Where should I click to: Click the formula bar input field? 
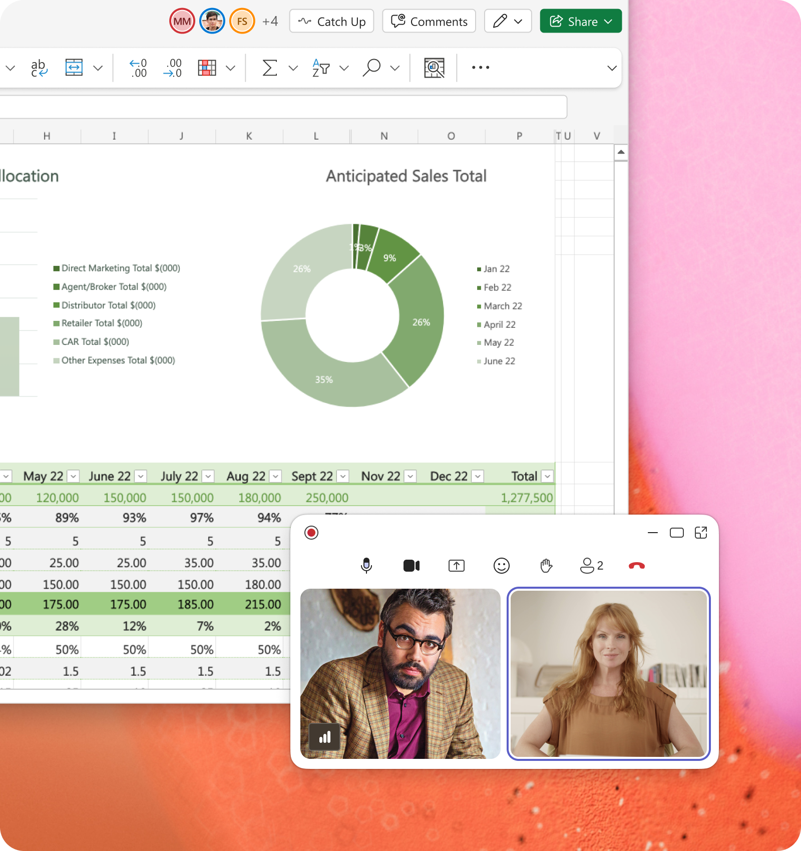tap(280, 107)
